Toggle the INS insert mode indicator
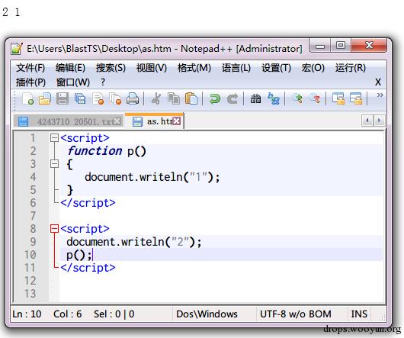 pos(359,314)
